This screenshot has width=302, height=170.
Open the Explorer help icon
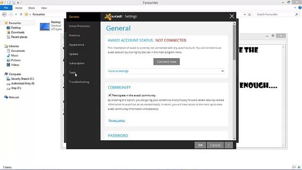point(300,8)
